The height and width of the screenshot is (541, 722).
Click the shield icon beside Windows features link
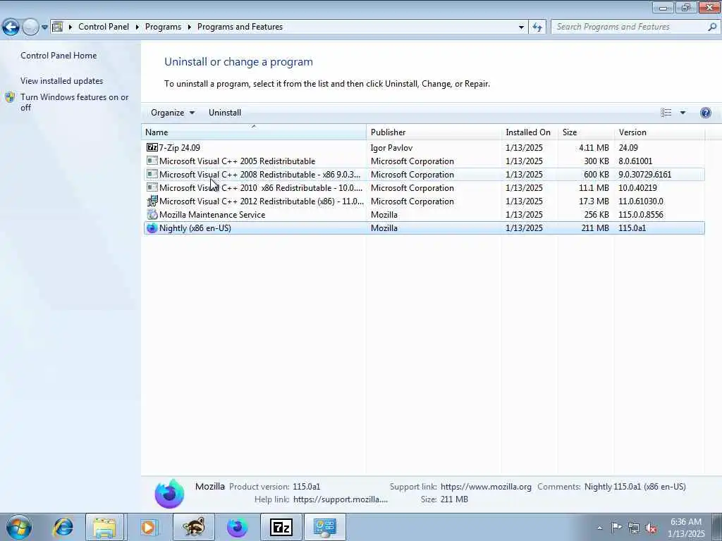(10, 97)
